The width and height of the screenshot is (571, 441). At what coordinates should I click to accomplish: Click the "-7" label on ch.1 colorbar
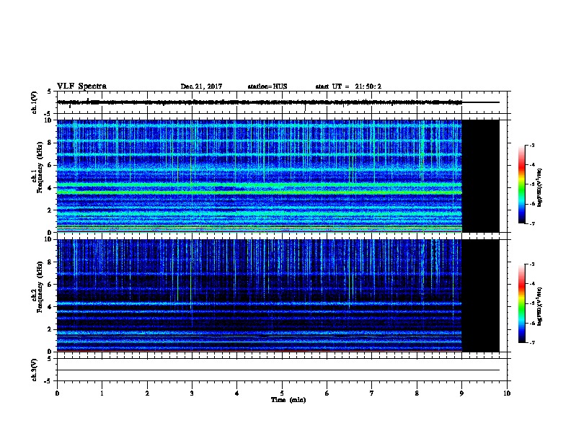532,223
